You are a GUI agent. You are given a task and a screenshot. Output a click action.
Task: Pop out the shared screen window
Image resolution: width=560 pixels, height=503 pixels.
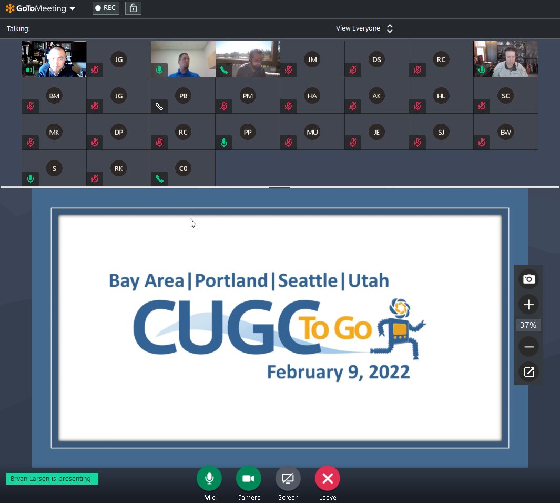528,372
